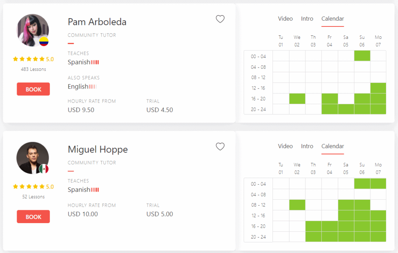Viewport: 398px width, 253px height.
Task: Open Pam Arboleda's profile name link
Action: pos(97,22)
